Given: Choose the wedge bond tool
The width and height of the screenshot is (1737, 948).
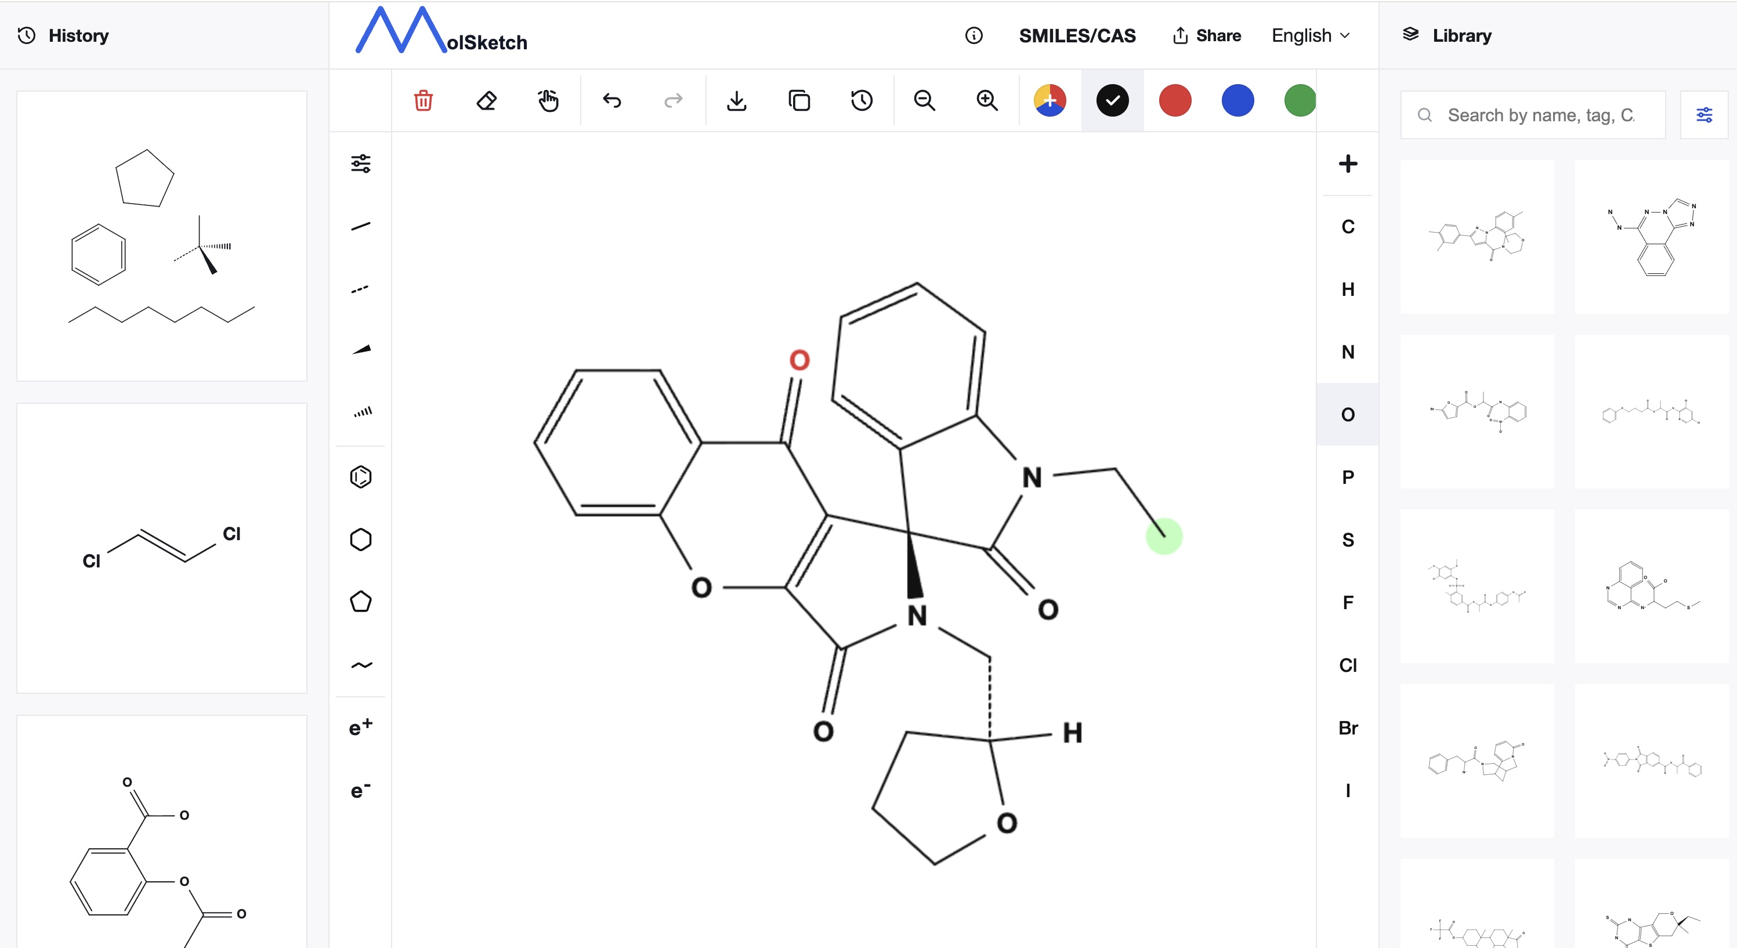Looking at the screenshot, I should [x=361, y=349].
